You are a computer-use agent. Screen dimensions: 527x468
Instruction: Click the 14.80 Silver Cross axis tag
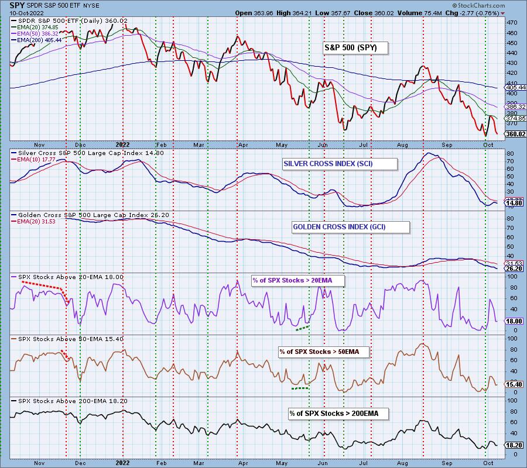pos(515,203)
